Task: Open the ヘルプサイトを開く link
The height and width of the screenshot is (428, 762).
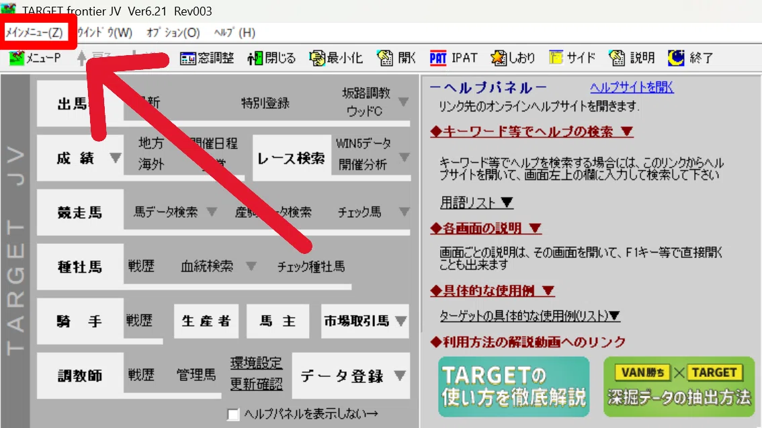Action: (x=632, y=87)
